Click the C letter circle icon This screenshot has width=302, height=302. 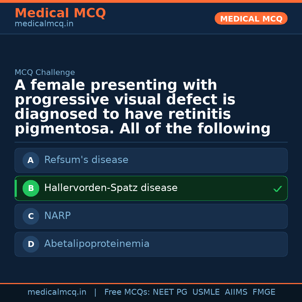(31, 216)
